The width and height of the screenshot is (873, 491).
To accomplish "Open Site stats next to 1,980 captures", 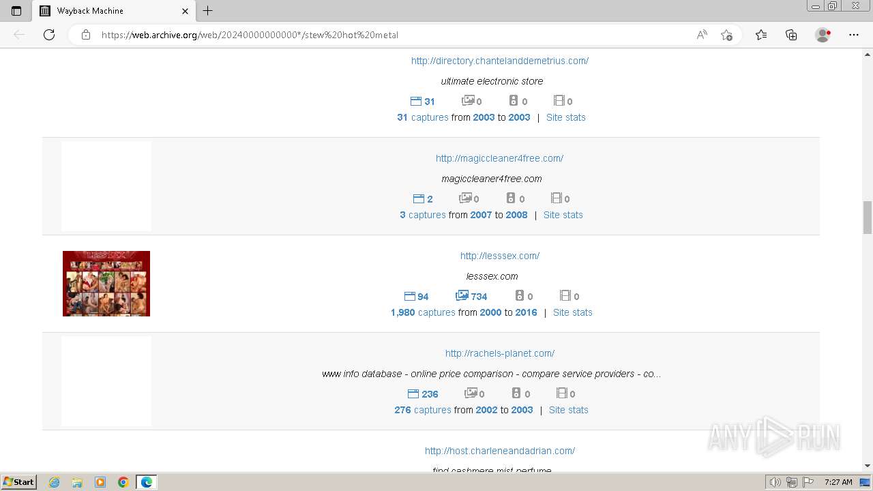I will point(573,312).
